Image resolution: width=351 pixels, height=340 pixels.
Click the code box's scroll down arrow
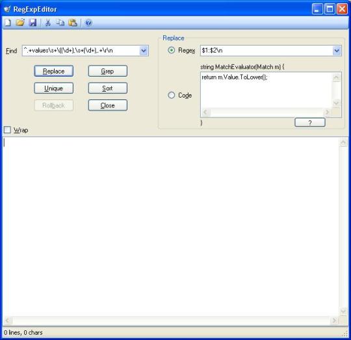coord(336,103)
